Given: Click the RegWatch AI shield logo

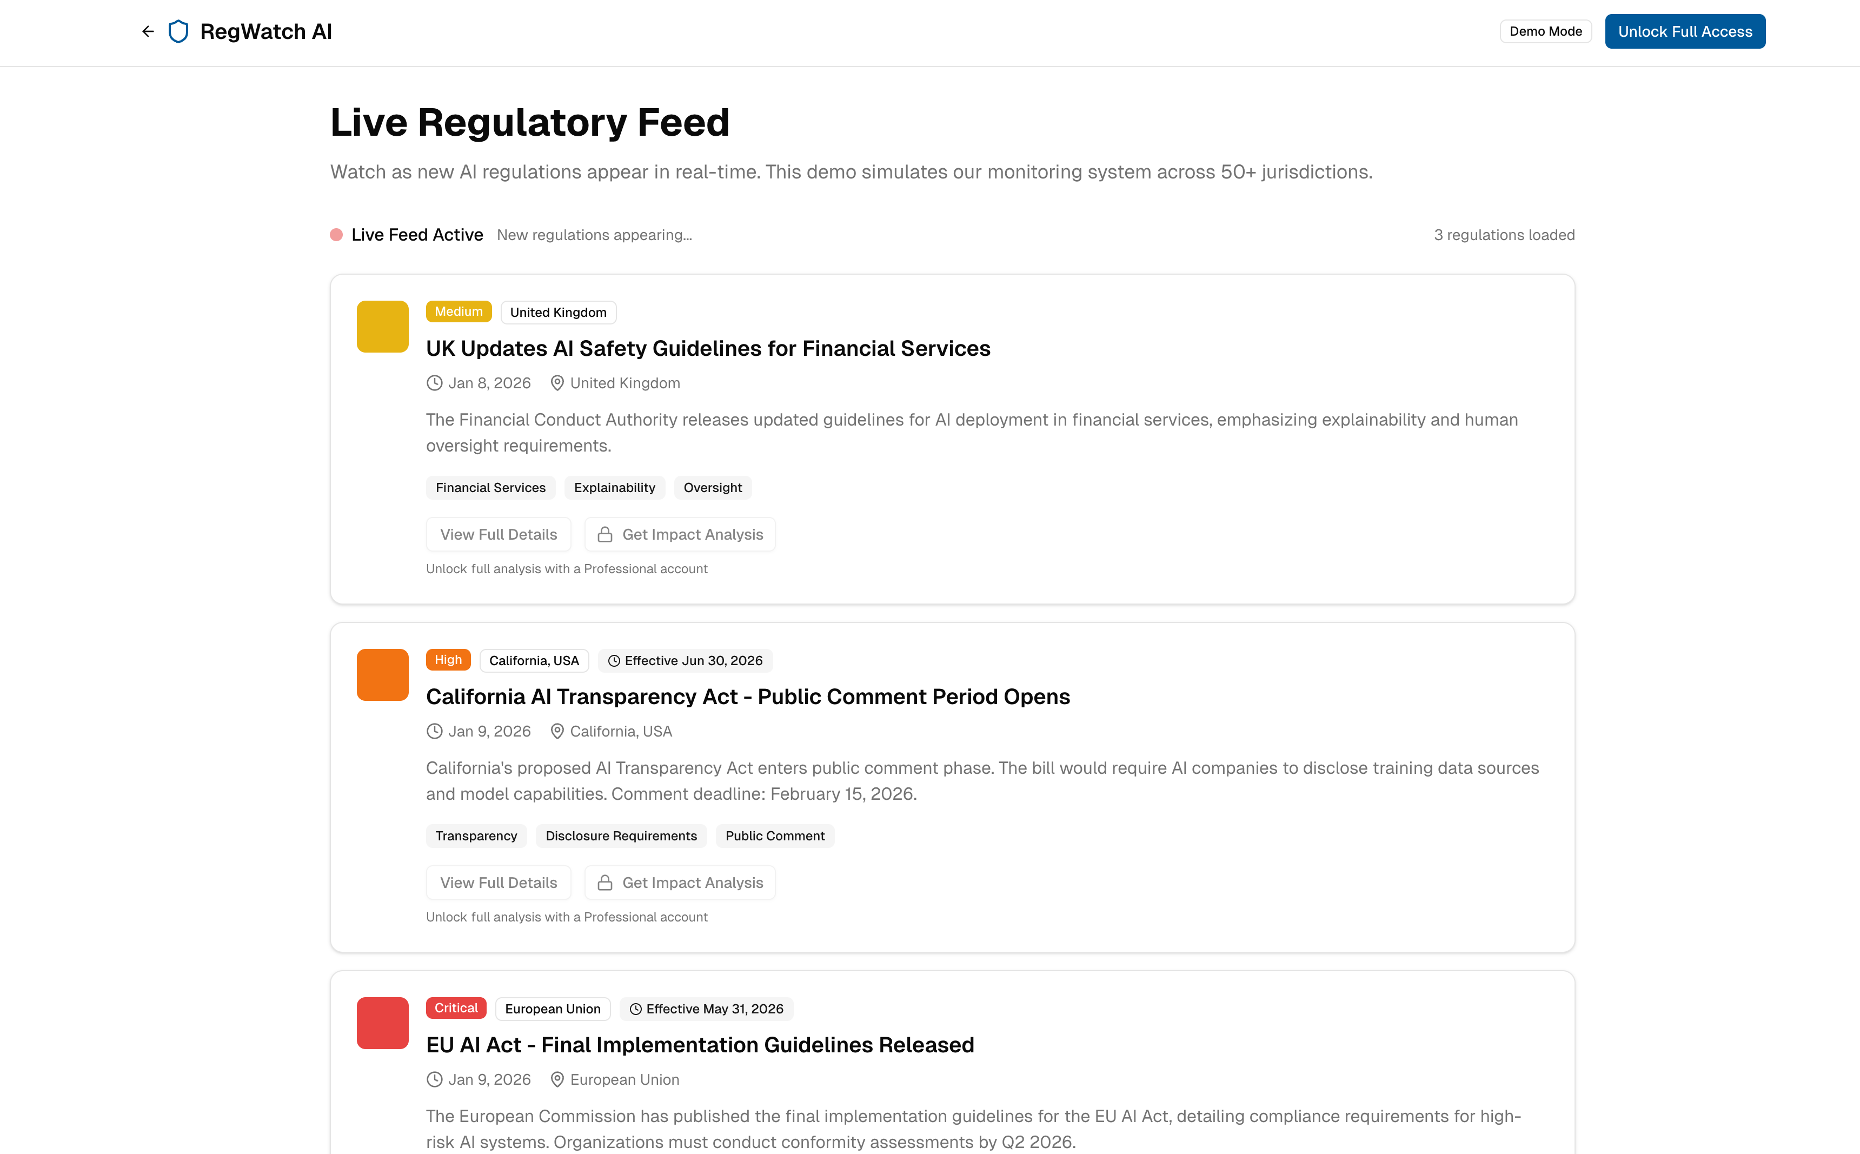Looking at the screenshot, I should (178, 31).
